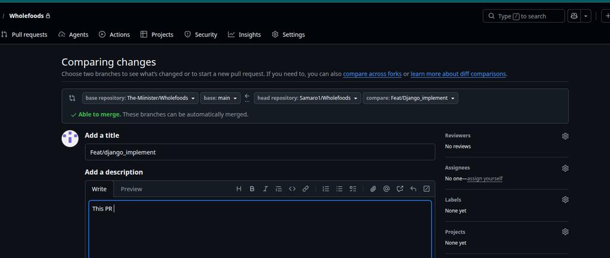Click None yet under Projects
This screenshot has height=258, width=610.
(456, 243)
